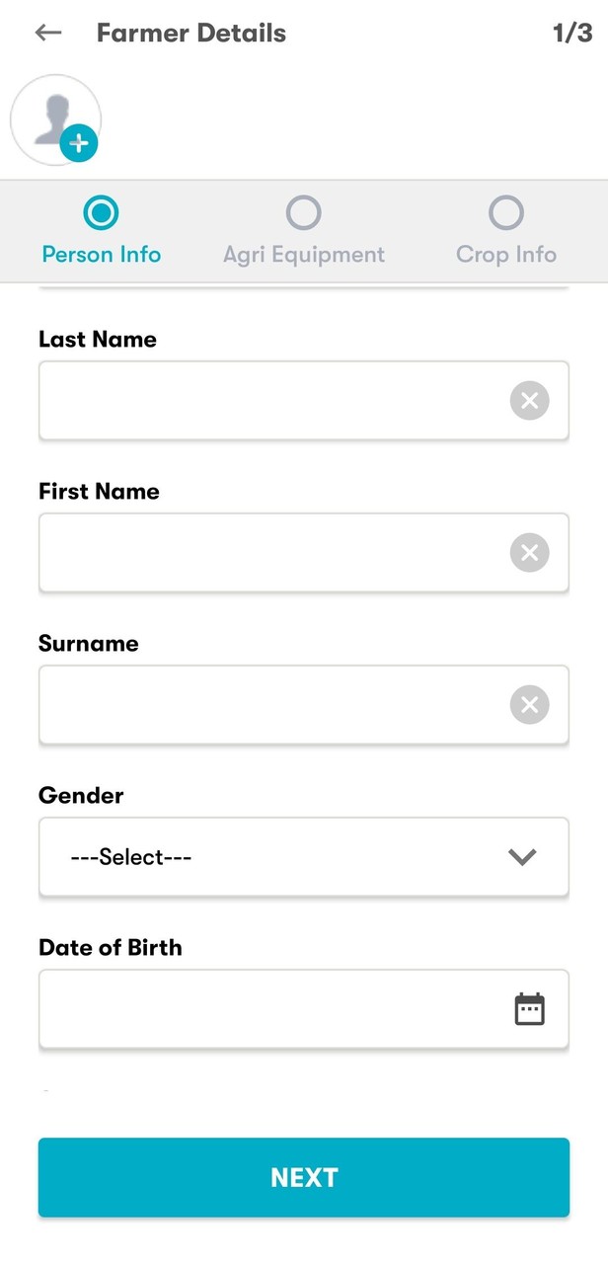
Task: Open the Date of Birth calendar icon
Action: (x=529, y=1009)
